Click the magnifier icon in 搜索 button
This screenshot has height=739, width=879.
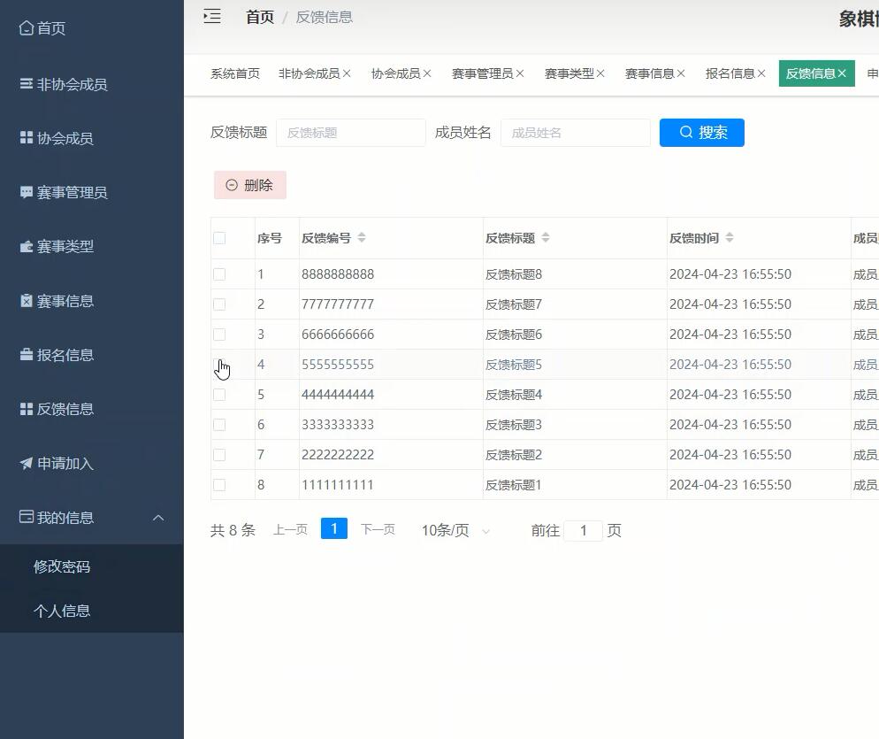pos(686,133)
